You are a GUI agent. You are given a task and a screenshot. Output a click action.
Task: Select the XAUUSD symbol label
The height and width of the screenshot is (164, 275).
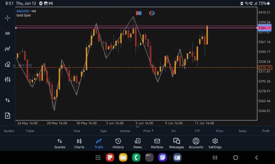coord(22,11)
